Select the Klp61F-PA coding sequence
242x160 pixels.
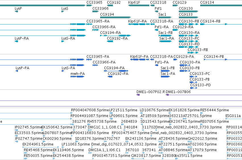tap(140, 60)
